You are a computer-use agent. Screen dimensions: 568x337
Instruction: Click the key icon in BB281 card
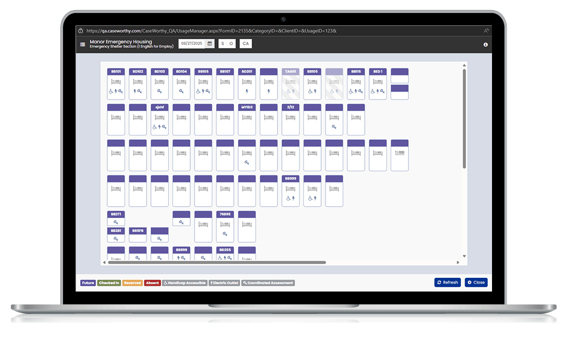coord(116,238)
